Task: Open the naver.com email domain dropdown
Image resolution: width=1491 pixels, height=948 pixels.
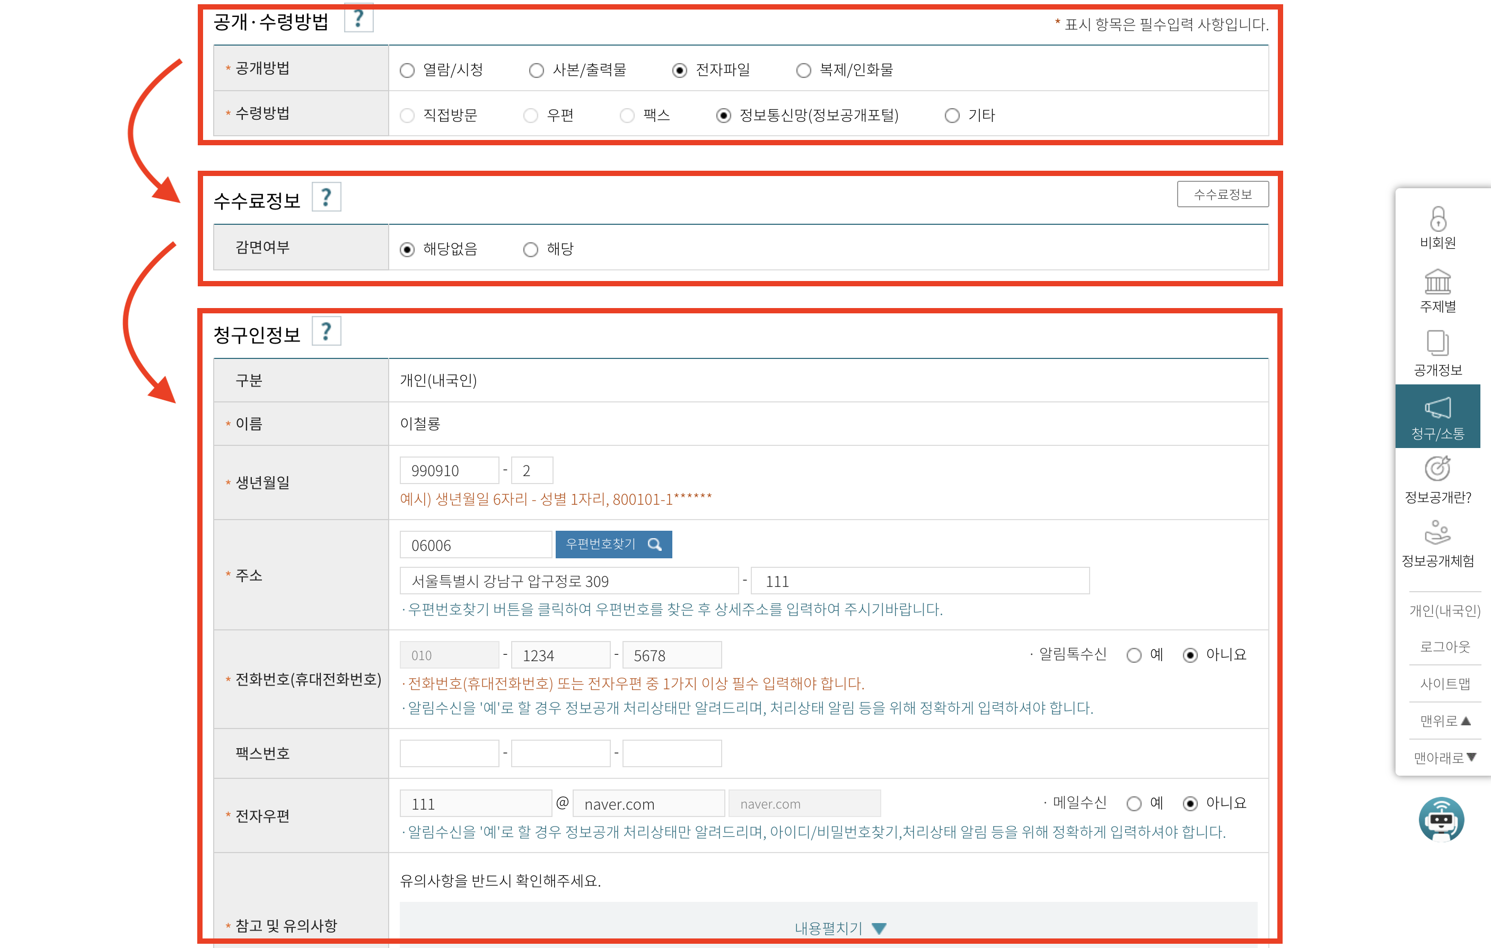Action: [x=804, y=804]
